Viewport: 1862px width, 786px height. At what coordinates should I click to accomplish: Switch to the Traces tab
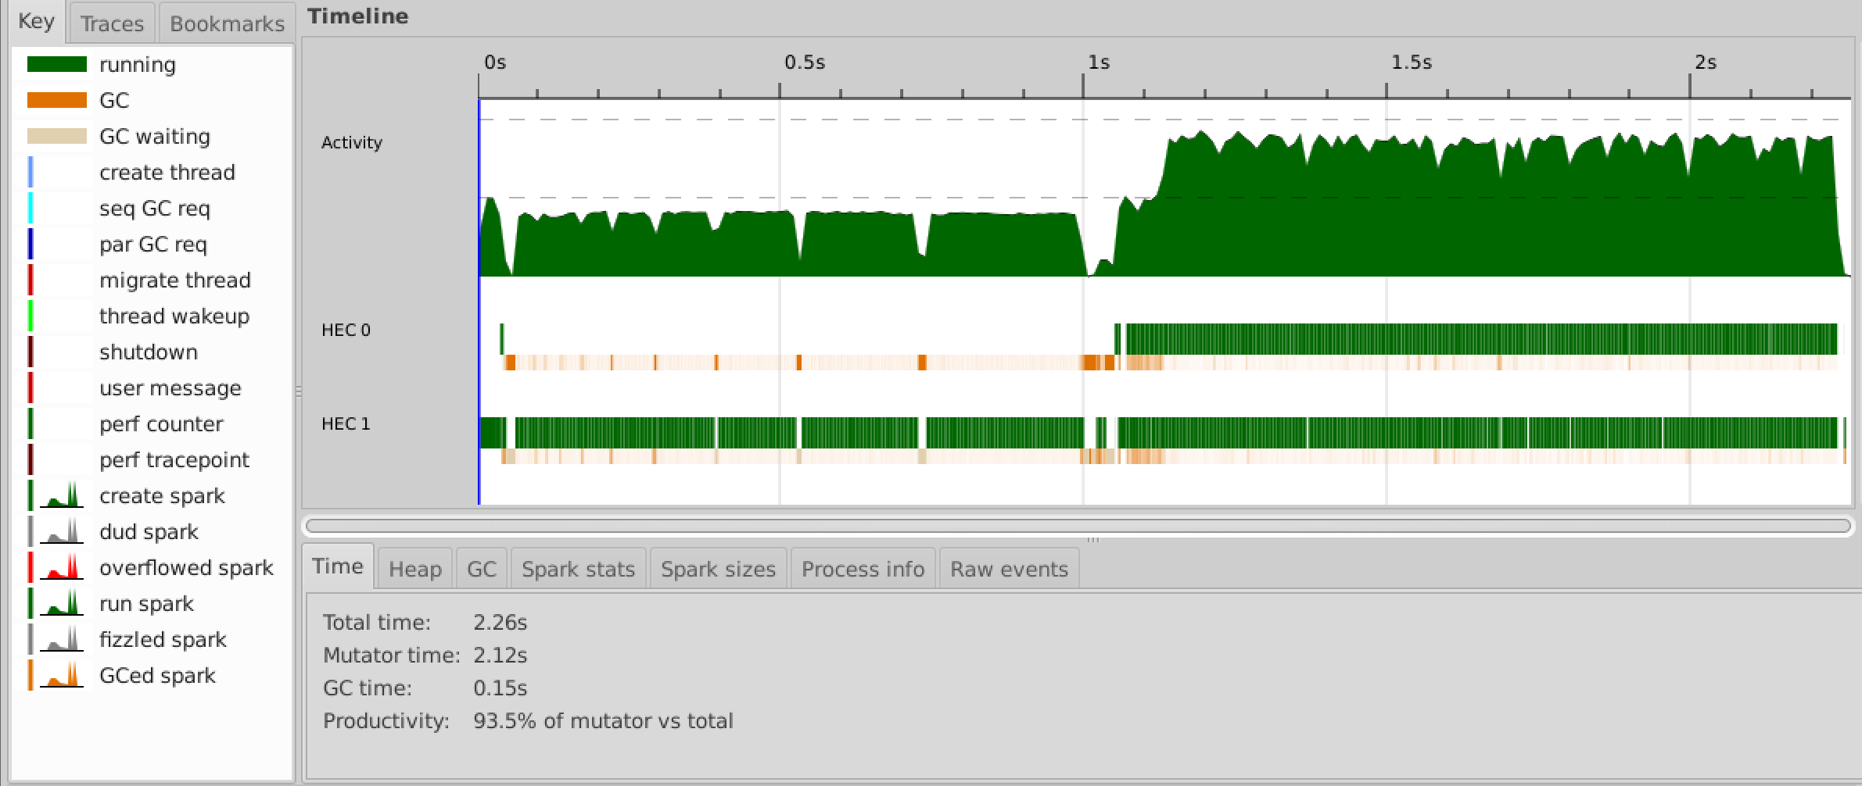[112, 23]
